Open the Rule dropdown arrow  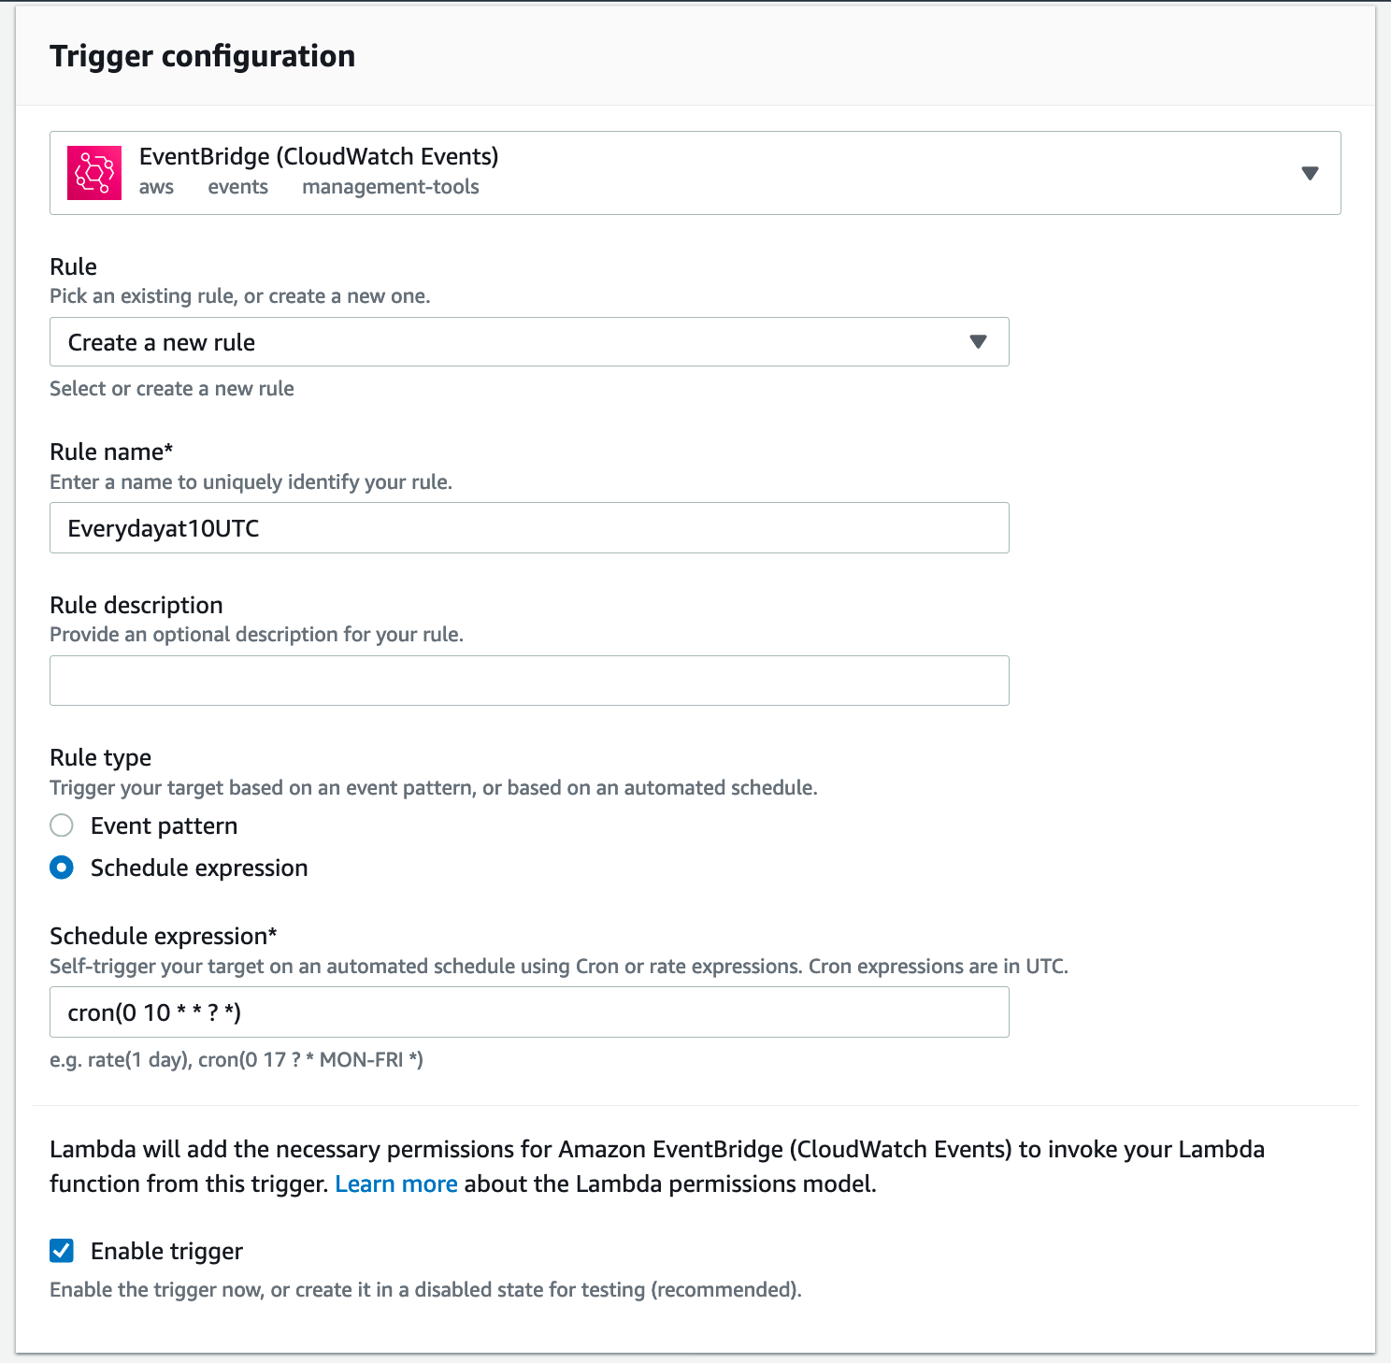click(x=978, y=342)
